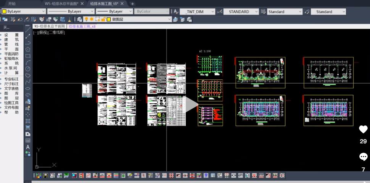
Task: Click the text style icon before _TWT_DIM
Action: [176, 11]
